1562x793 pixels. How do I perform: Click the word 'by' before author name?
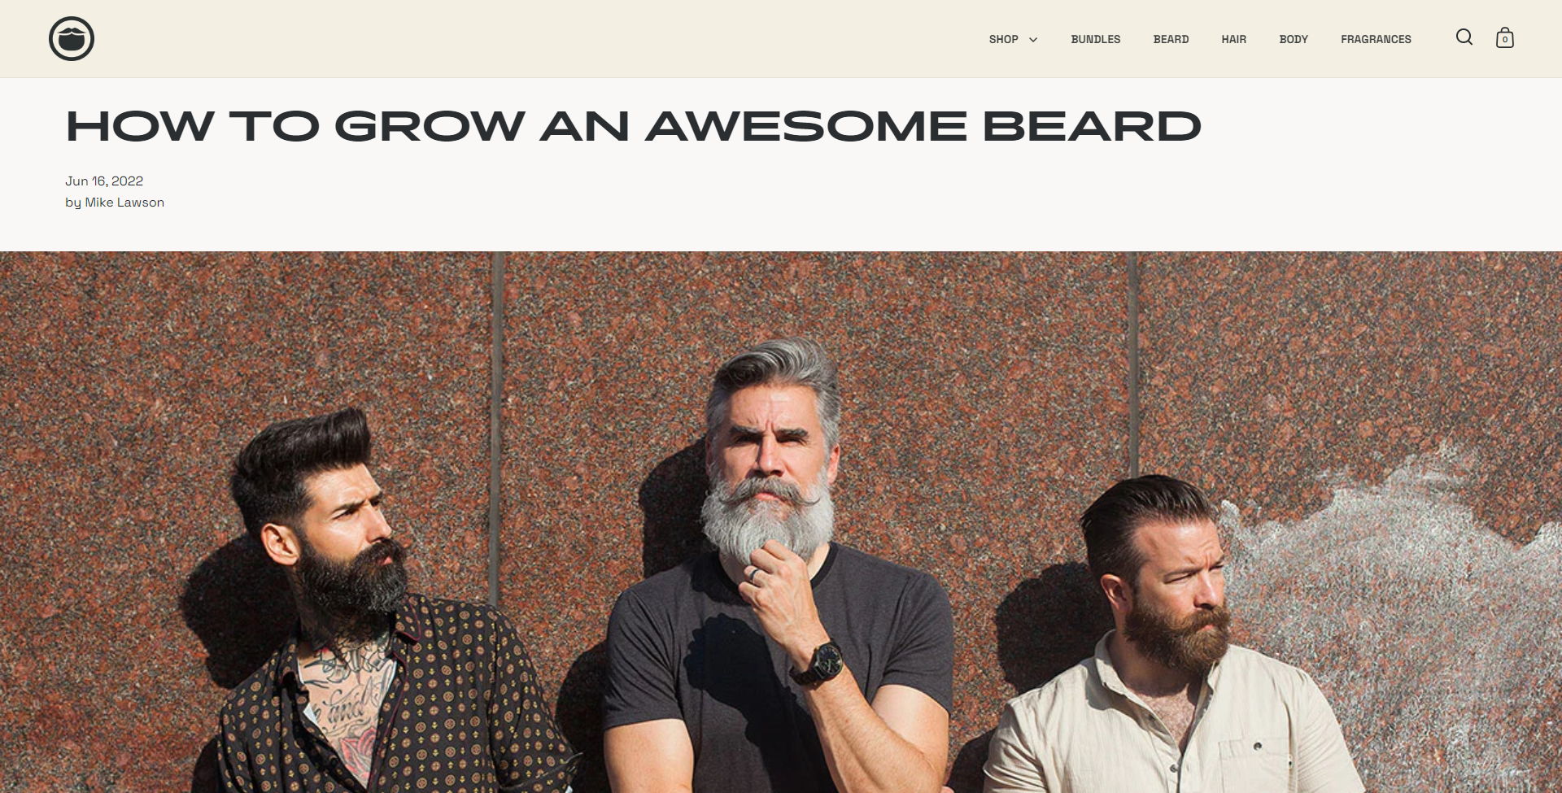pyautogui.click(x=73, y=203)
